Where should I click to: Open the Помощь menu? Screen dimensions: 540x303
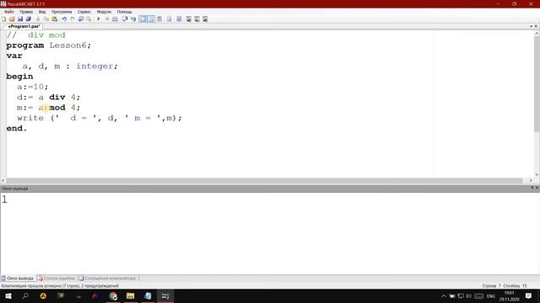[x=124, y=12]
